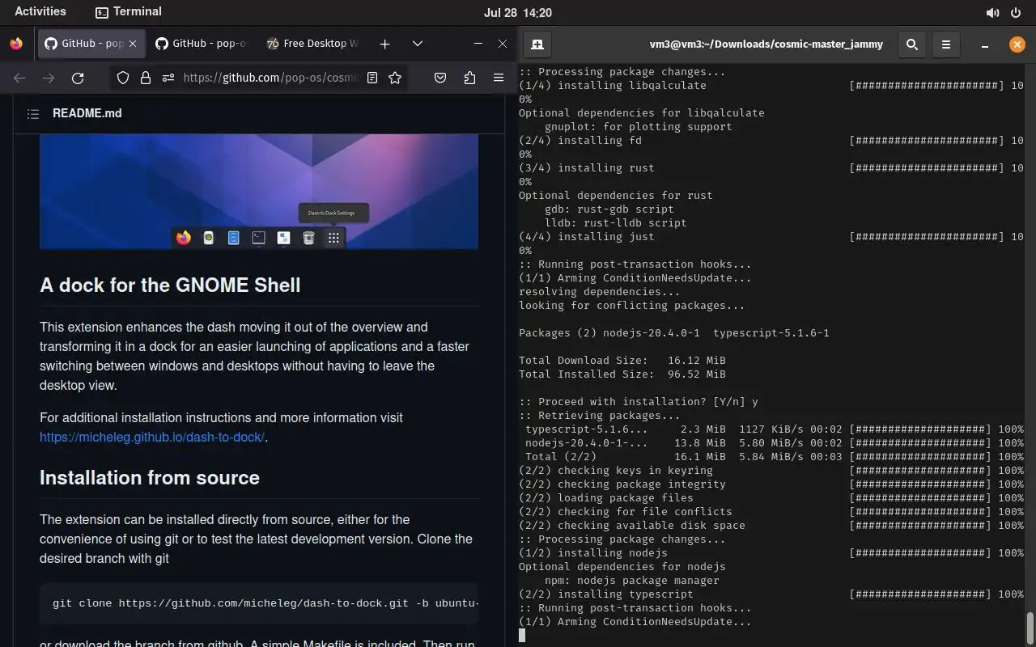Open the Pocket save icon
The image size is (1036, 647).
(440, 78)
